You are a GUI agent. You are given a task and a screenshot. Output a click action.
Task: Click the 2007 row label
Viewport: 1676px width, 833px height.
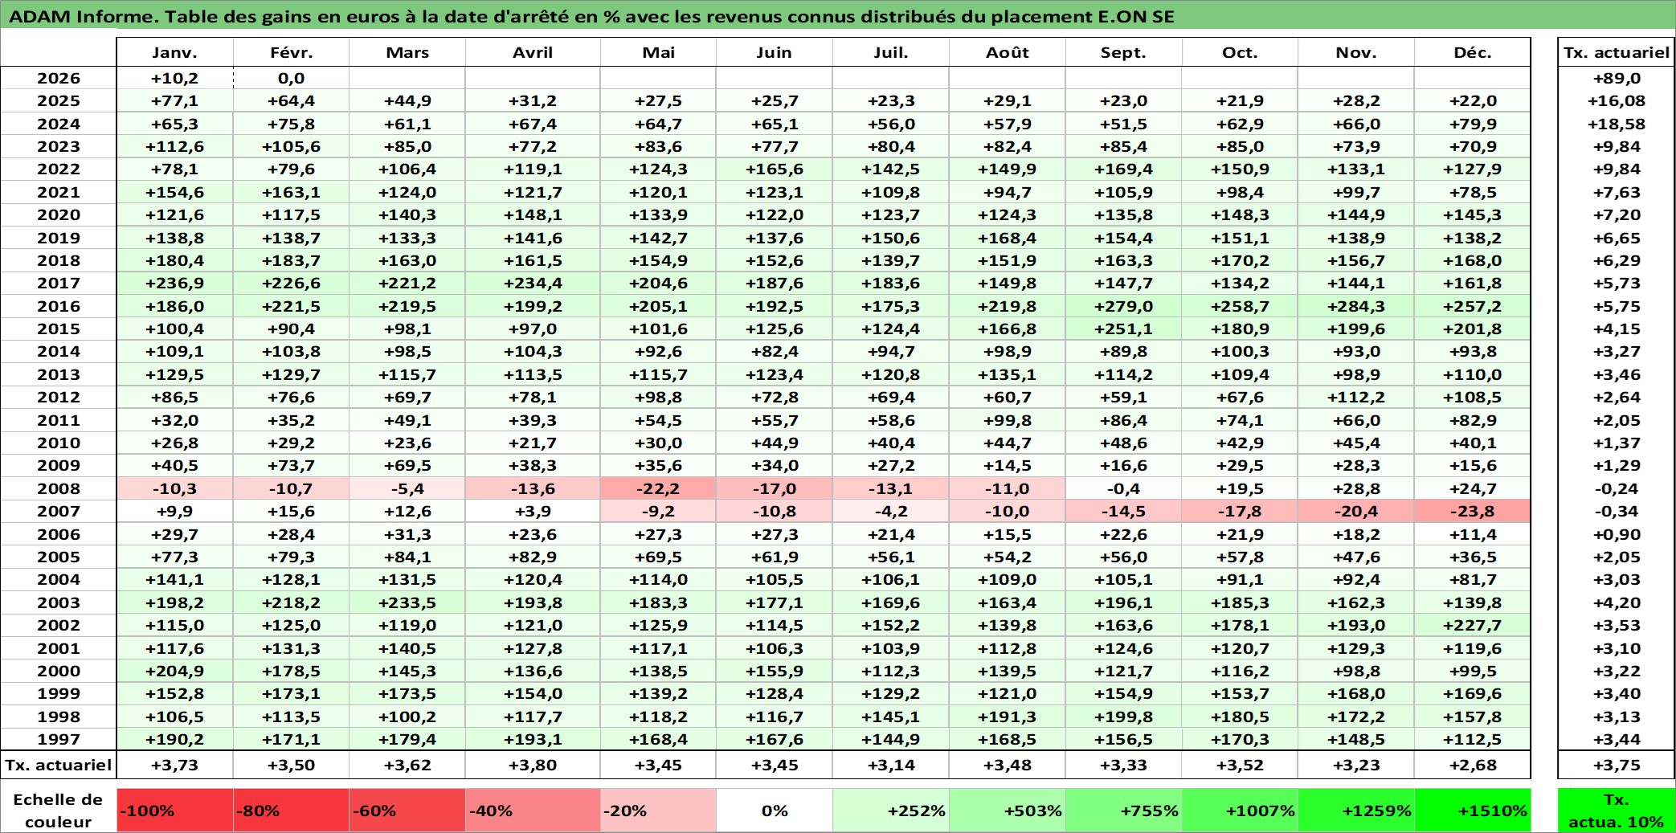(x=59, y=511)
